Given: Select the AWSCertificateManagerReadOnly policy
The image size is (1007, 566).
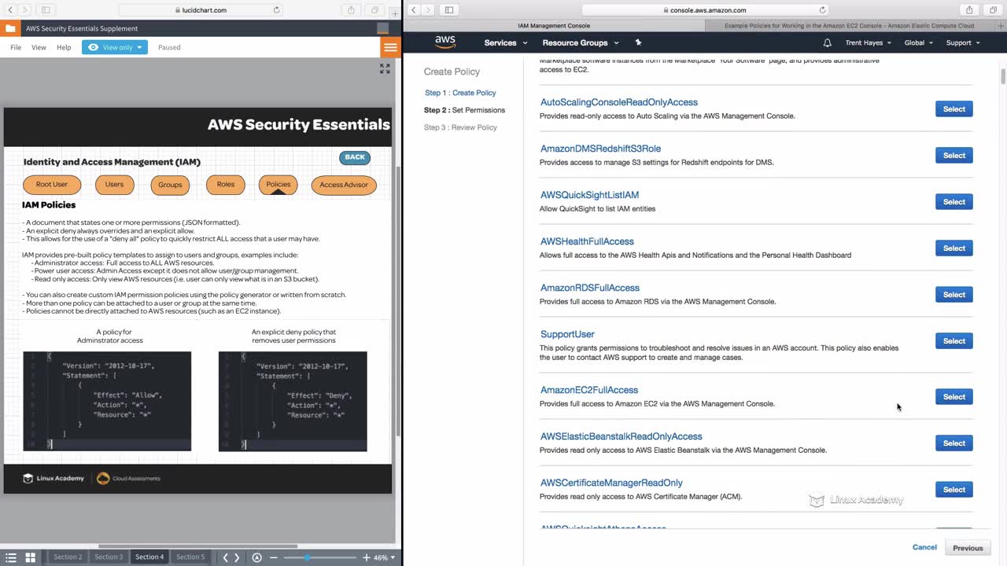Looking at the screenshot, I should (x=954, y=490).
